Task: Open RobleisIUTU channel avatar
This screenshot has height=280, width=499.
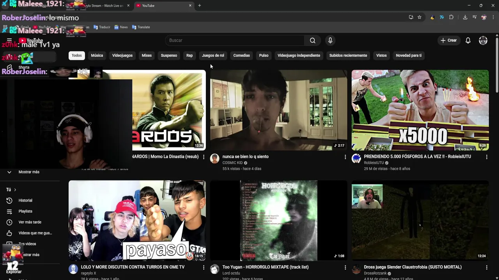Action: pyautogui.click(x=356, y=158)
